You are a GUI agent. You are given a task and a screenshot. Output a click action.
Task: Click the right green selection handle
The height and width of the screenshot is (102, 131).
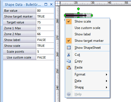[x=92, y=15]
